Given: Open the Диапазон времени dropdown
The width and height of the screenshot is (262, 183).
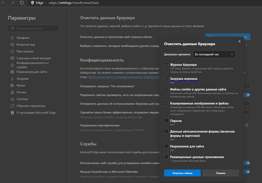Looking at the screenshot, I should point(214,54).
